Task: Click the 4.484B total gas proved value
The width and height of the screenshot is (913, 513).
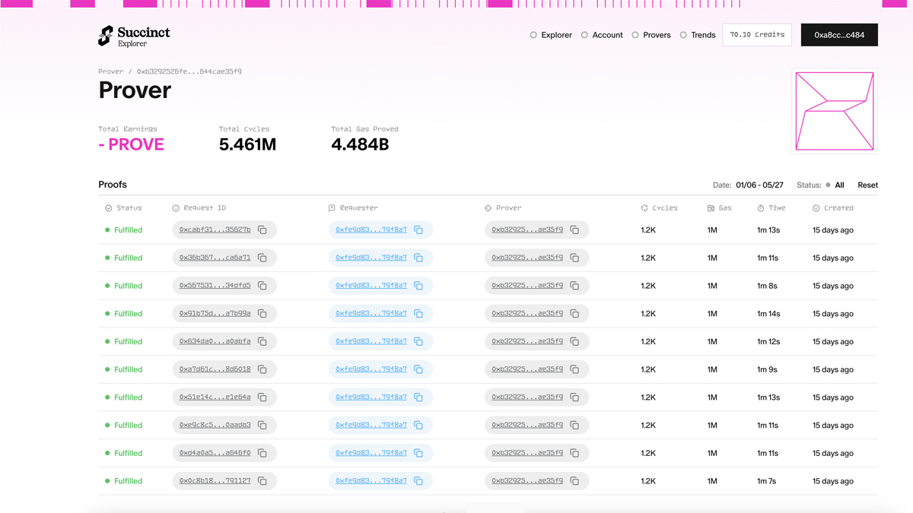Action: click(x=360, y=144)
